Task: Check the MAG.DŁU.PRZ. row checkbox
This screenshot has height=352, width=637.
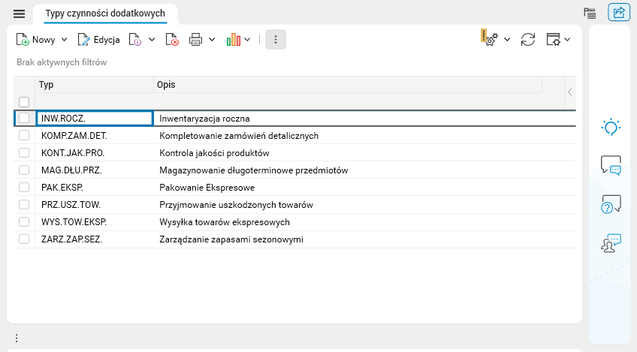Action: click(x=24, y=170)
